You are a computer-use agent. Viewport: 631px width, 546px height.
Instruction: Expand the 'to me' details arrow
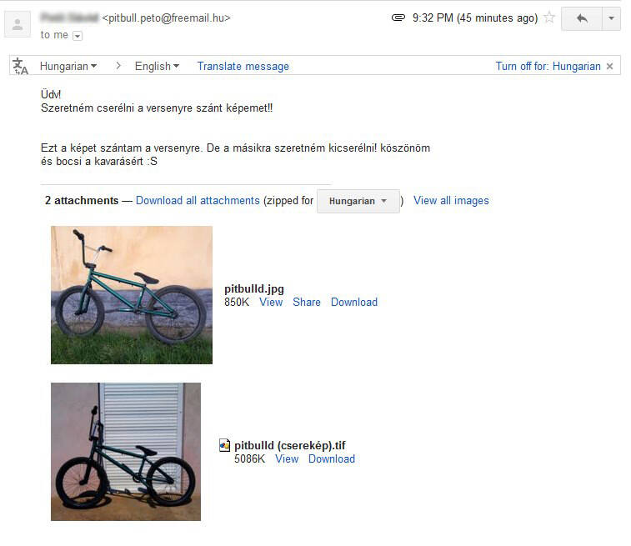tap(78, 36)
